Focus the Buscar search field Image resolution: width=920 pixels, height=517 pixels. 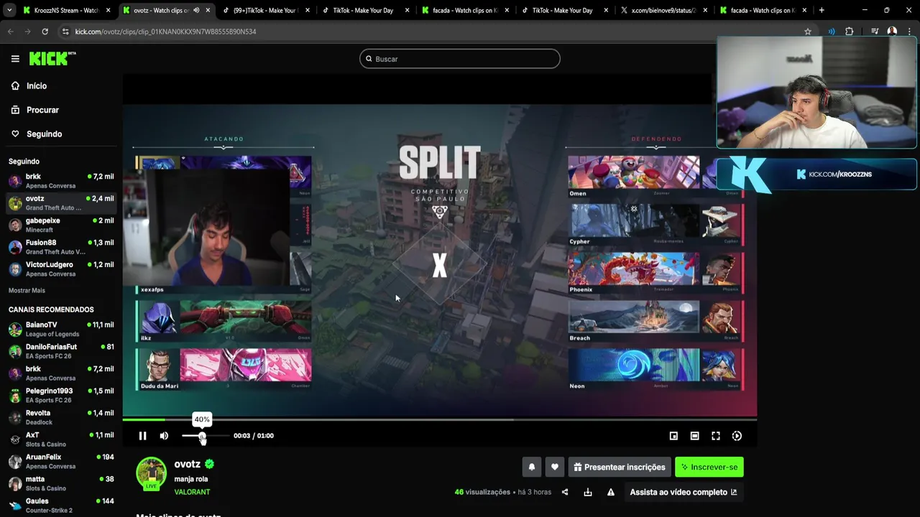click(x=460, y=59)
